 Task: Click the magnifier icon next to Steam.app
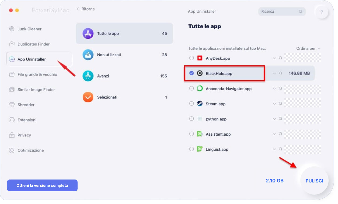(x=281, y=104)
